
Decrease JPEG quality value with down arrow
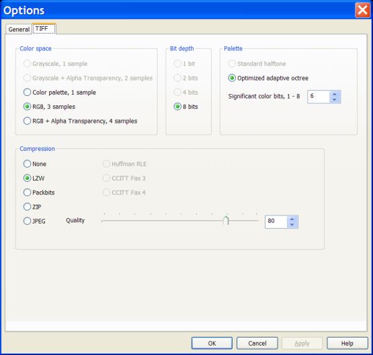[x=292, y=225]
